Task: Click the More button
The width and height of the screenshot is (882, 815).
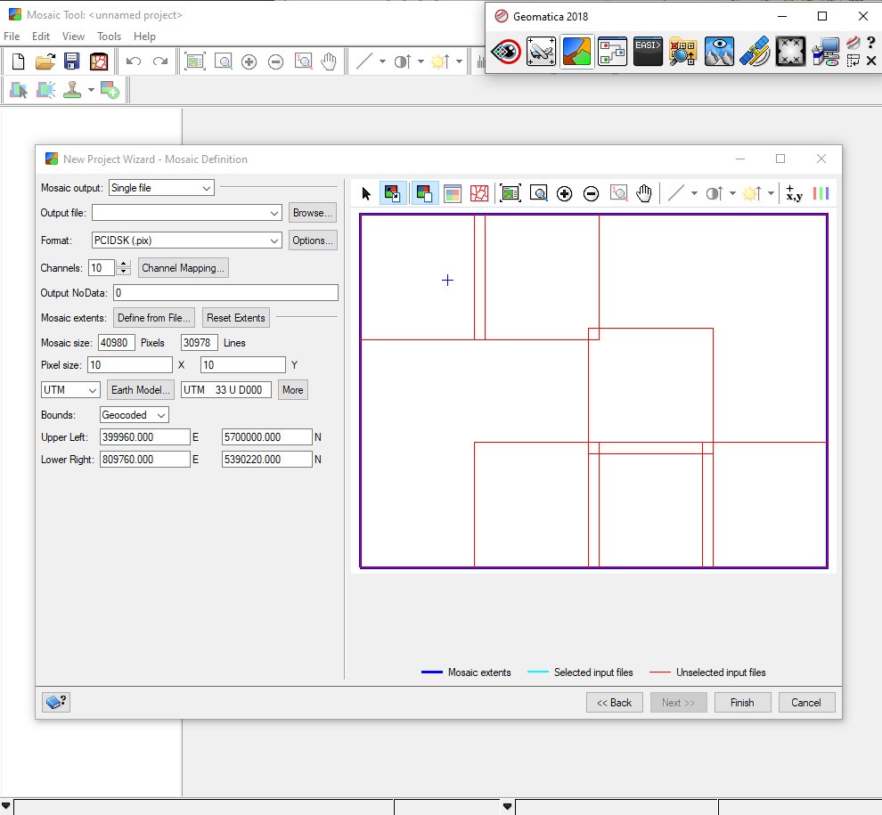Action: [292, 390]
